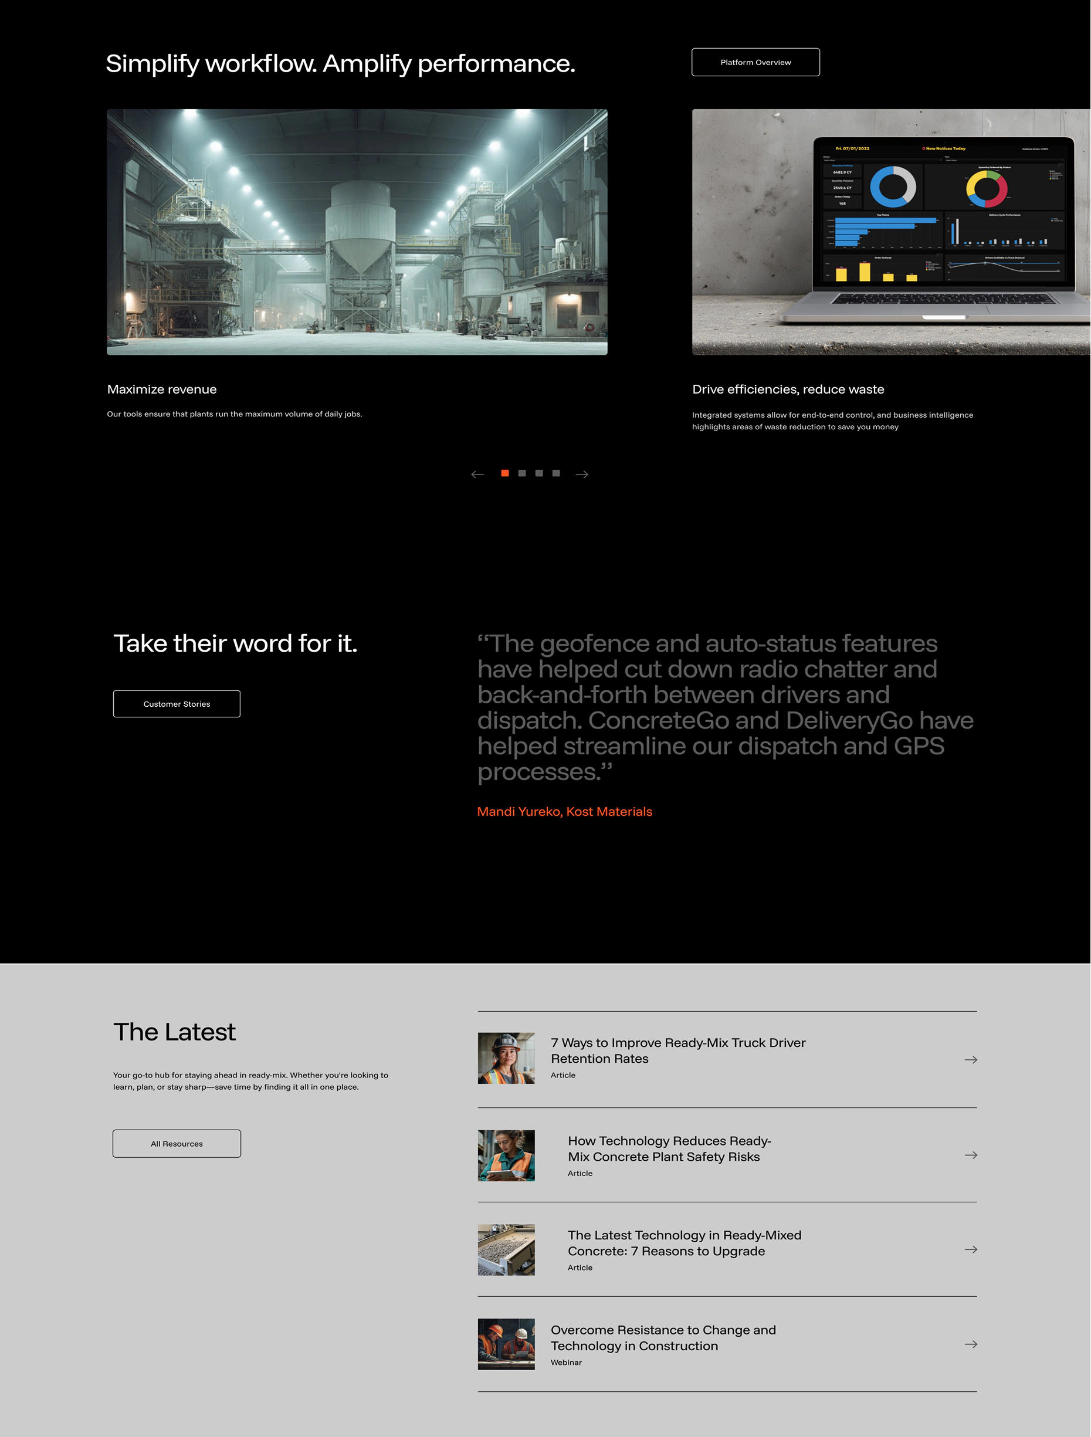Screen dimensions: 1091x1437
Task: Open '7 Ways to Improve Ready-Mix' article link
Action: click(677, 1050)
